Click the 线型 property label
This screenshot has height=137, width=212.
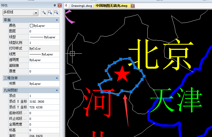12,37
